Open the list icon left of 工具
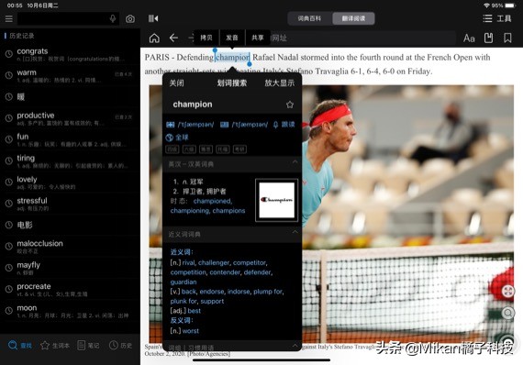The width and height of the screenshot is (523, 365). click(487, 18)
